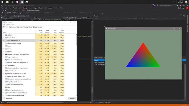Pause debugging with the Break All icon
The width and height of the screenshot is (189, 106).
(x=3, y=11)
